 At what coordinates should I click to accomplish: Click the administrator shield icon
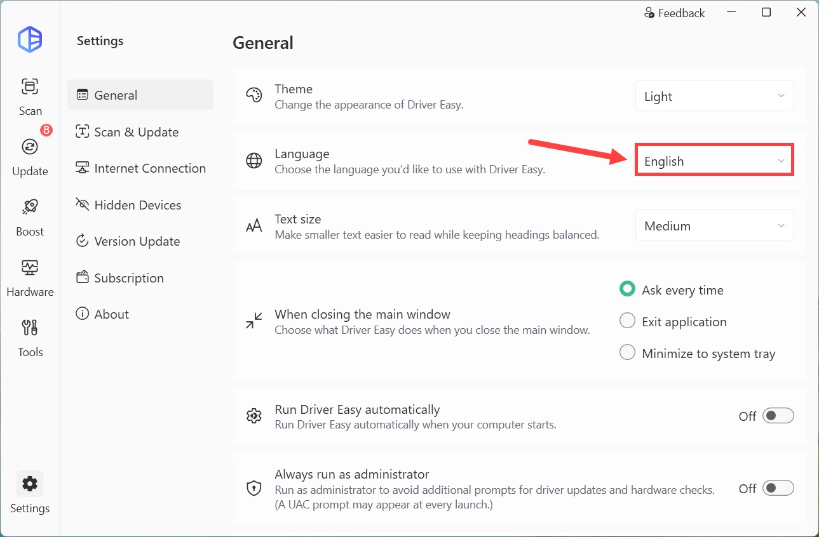click(254, 488)
